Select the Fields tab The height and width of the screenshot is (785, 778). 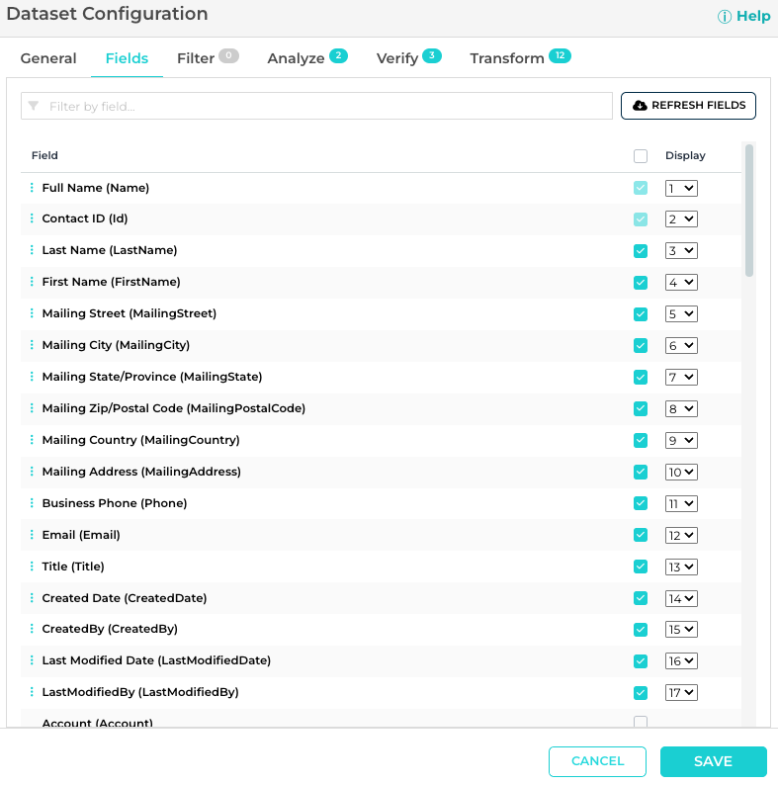point(127,58)
